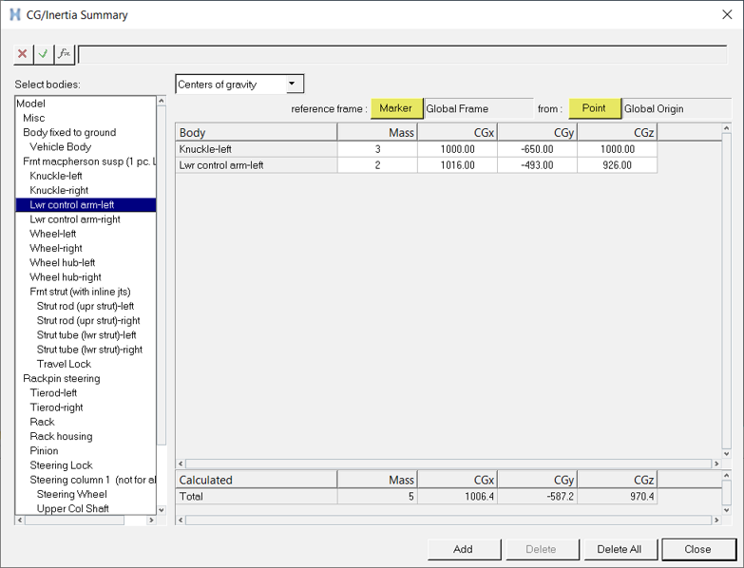Click the Add button

463,549
